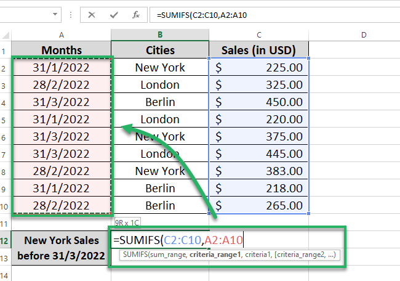
Task: Select the 445.00 sales cell
Action: pyautogui.click(x=258, y=153)
